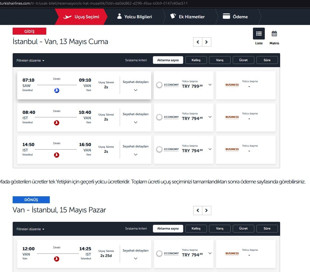Screen dimensions: 310x272
Task: Click the passenger icon beside Yolcu Bilgileri
Action: (x=119, y=16)
